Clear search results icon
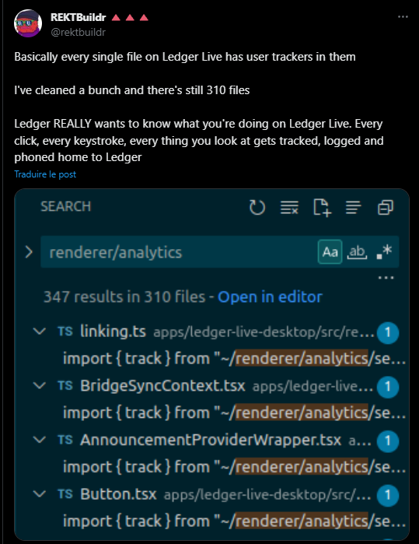419x544 pixels. (x=289, y=208)
